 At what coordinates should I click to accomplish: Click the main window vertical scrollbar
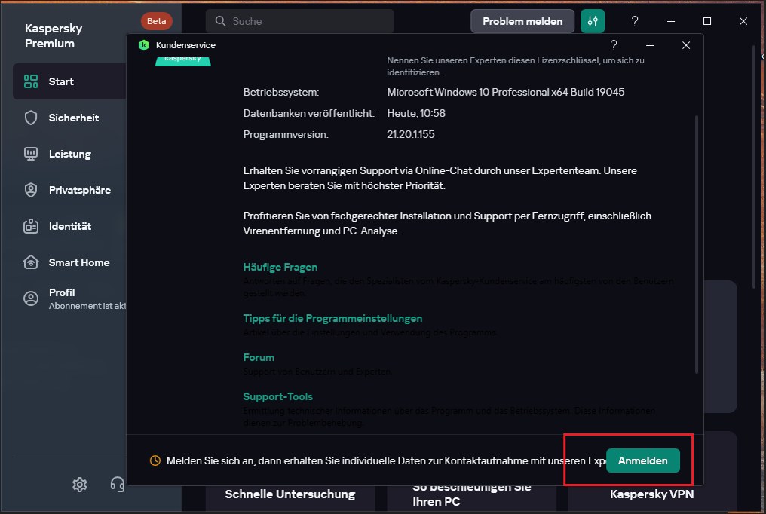click(x=754, y=166)
